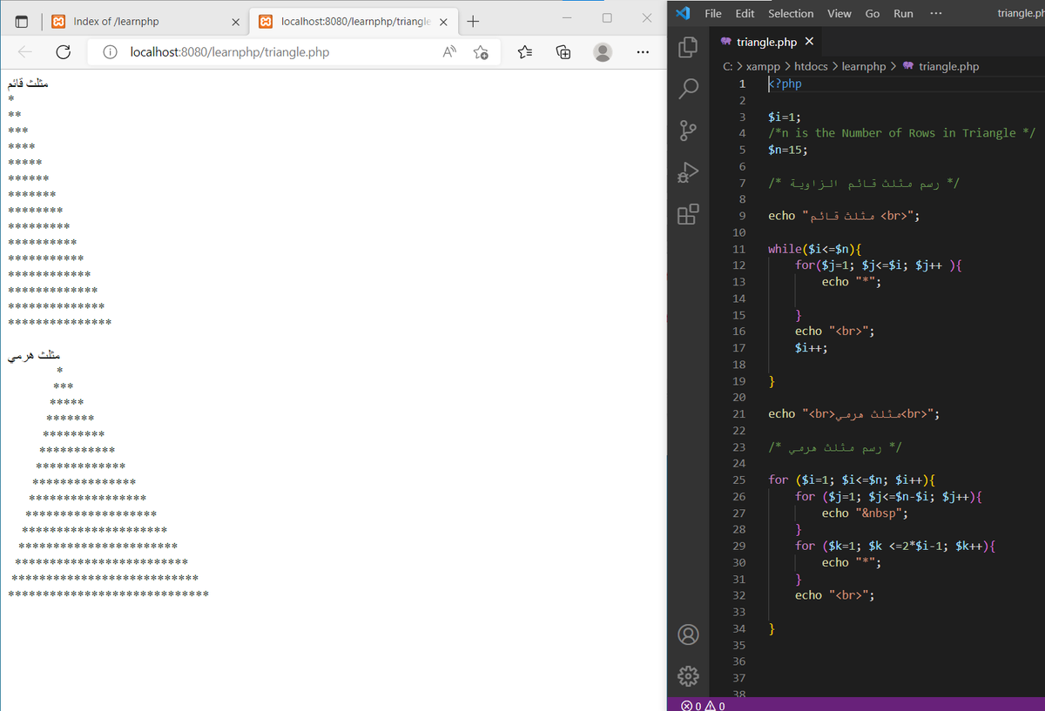Open errors and warnings in status bar

coord(704,705)
